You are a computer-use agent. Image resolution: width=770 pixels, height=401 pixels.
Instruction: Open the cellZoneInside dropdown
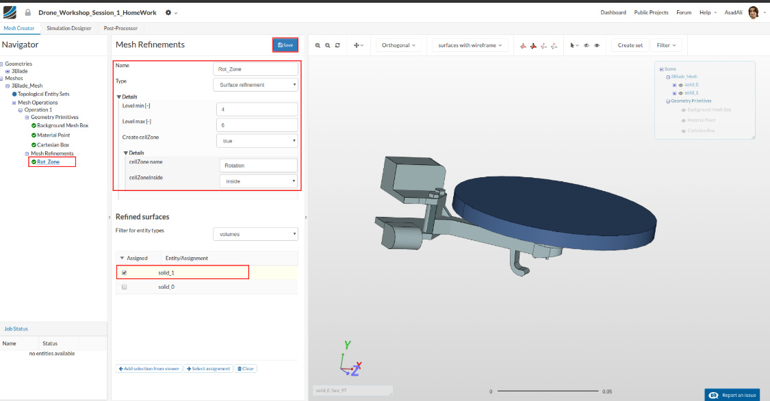click(258, 181)
